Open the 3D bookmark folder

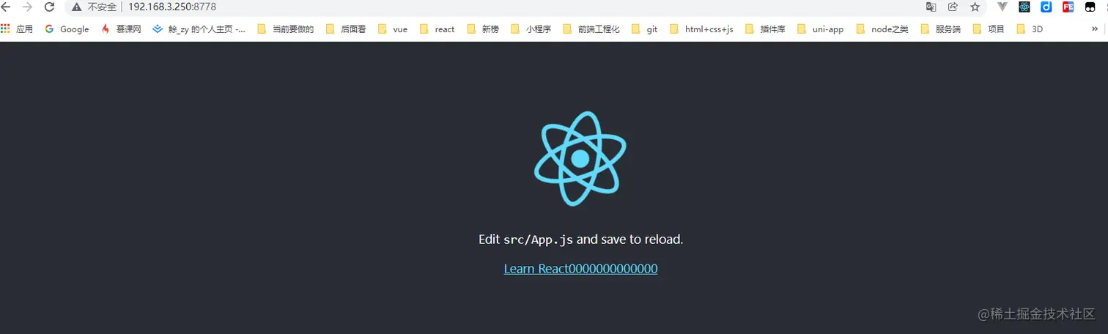tap(1030, 29)
